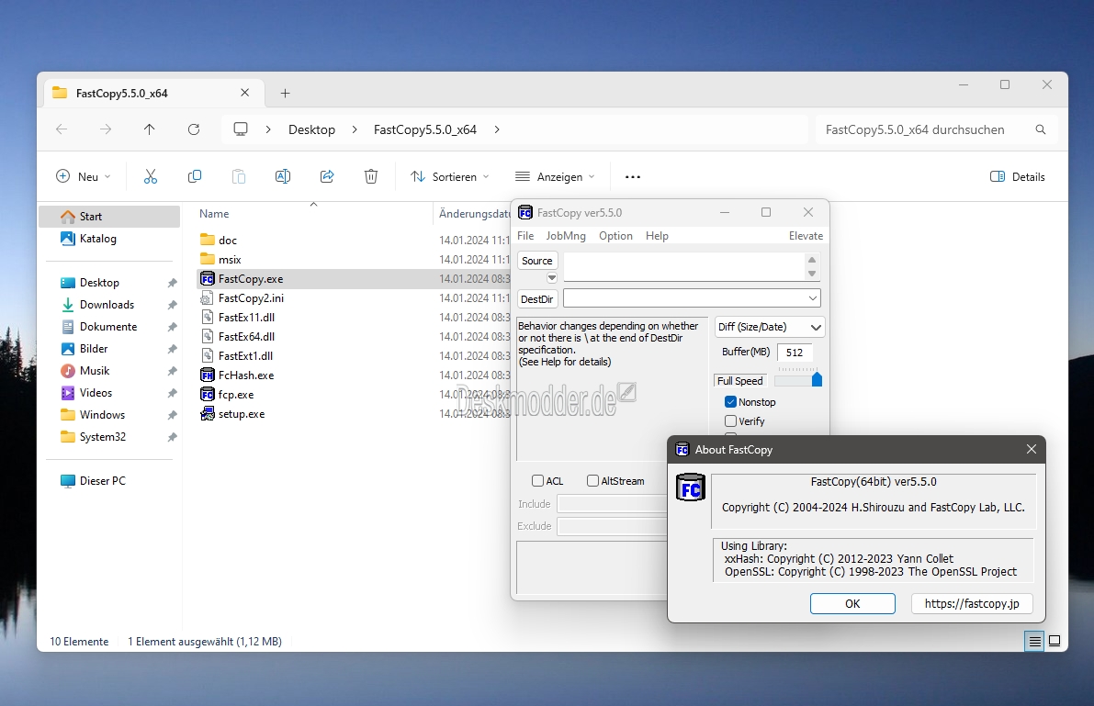Image resolution: width=1094 pixels, height=706 pixels.
Task: Expand the DestDir history dropdown
Action: click(x=813, y=298)
